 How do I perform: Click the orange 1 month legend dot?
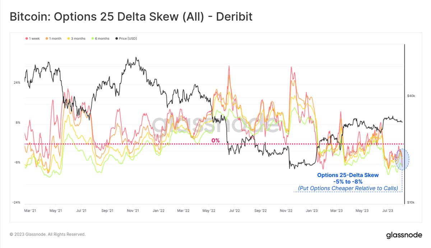tap(47, 38)
